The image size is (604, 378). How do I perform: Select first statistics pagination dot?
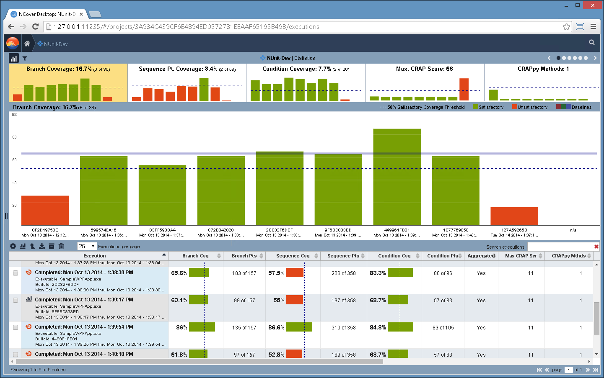pos(558,58)
